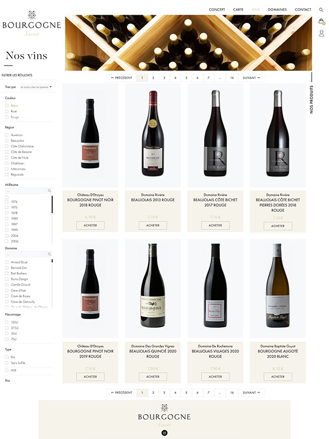This screenshot has height=439, width=329.
Task: Open the search magnifier icon in header
Action: [x=321, y=10]
